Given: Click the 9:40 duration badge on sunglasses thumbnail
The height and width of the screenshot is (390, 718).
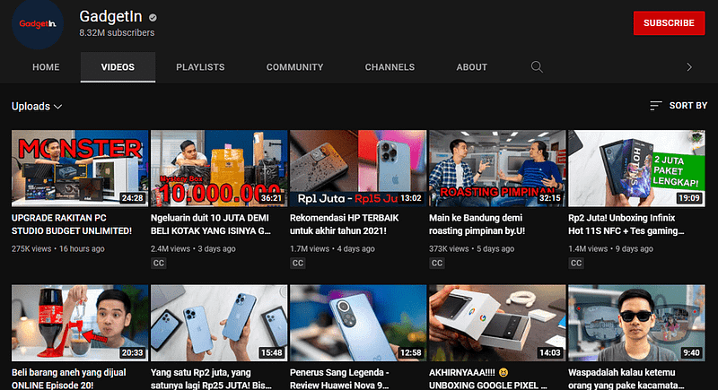Looking at the screenshot, I should [x=691, y=352].
